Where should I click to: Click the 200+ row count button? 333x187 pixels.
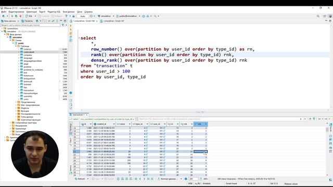[204, 179]
